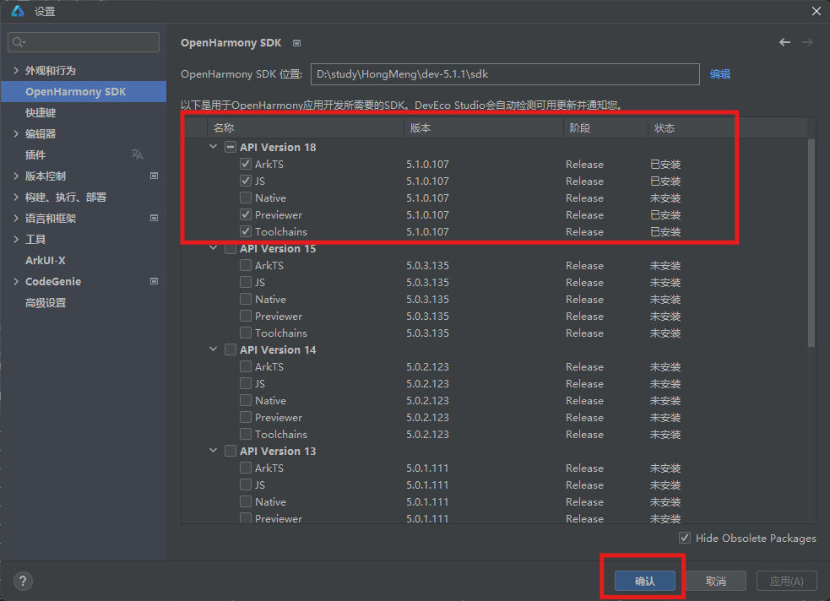Uncheck JS 5.1.0.107 under API 18
The image size is (830, 601).
(246, 181)
